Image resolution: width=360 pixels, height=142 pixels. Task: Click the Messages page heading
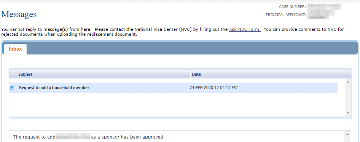pos(19,14)
